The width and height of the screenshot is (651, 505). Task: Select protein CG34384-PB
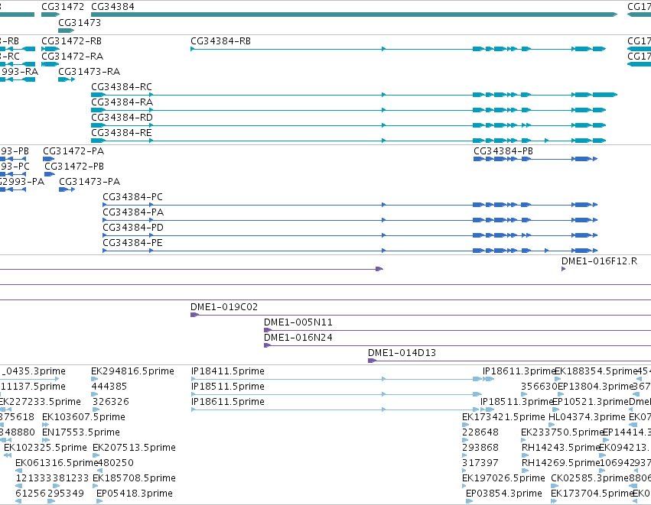click(535, 159)
